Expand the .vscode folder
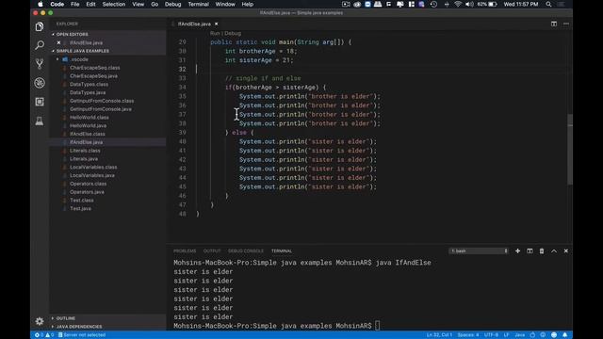The width and height of the screenshot is (603, 339). point(79,59)
